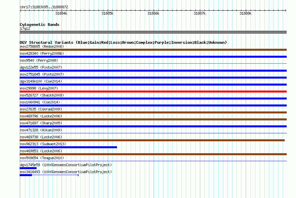
Task: Click the esv2751645 (Pinto2007) label
Action: [x=42, y=74]
